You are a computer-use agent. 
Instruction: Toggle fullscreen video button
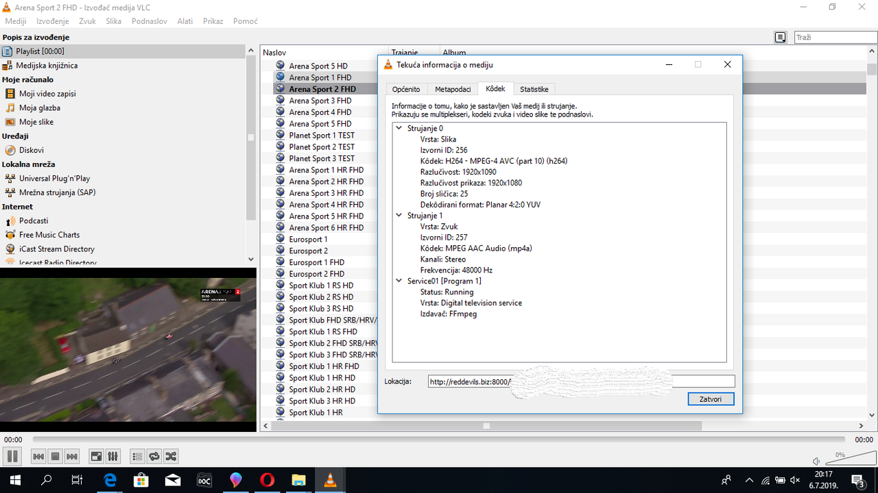(97, 456)
